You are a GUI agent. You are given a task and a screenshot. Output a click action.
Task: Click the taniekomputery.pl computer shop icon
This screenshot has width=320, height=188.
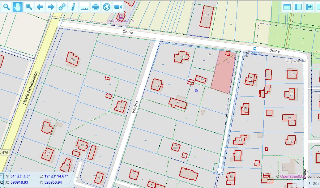click(x=121, y=16)
